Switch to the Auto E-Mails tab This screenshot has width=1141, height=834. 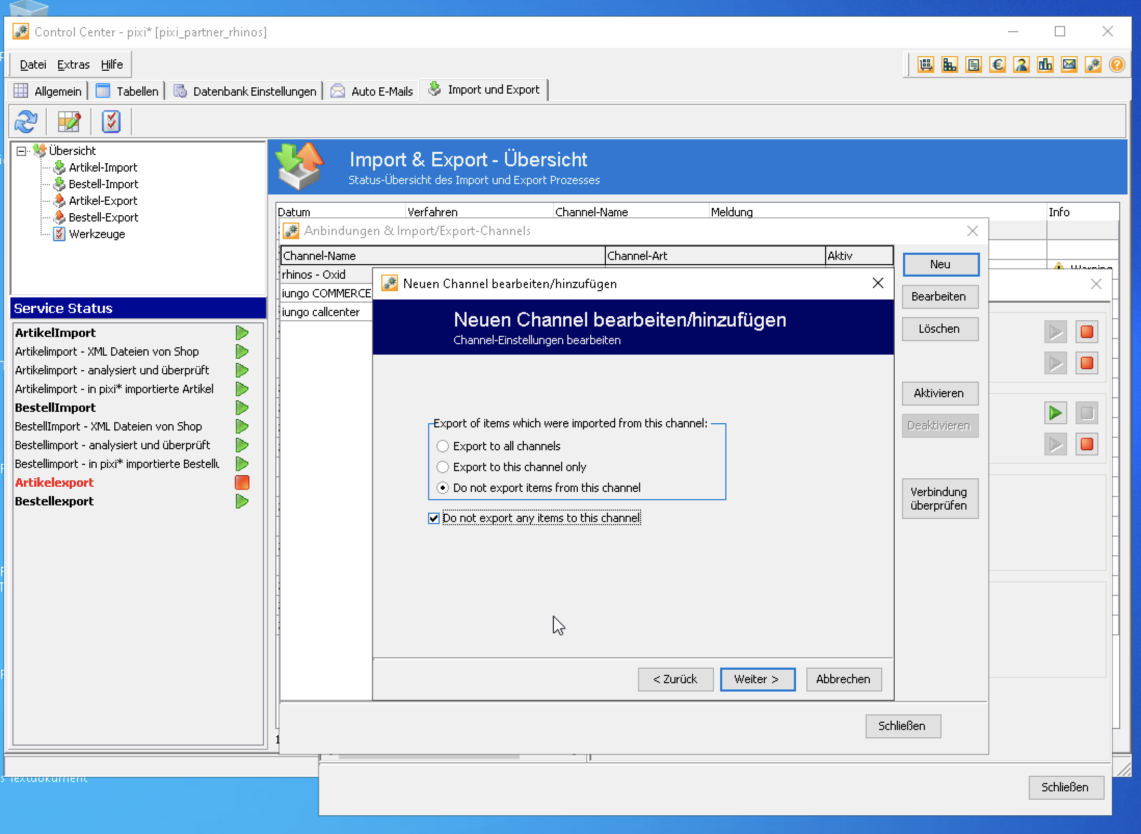coord(372,91)
